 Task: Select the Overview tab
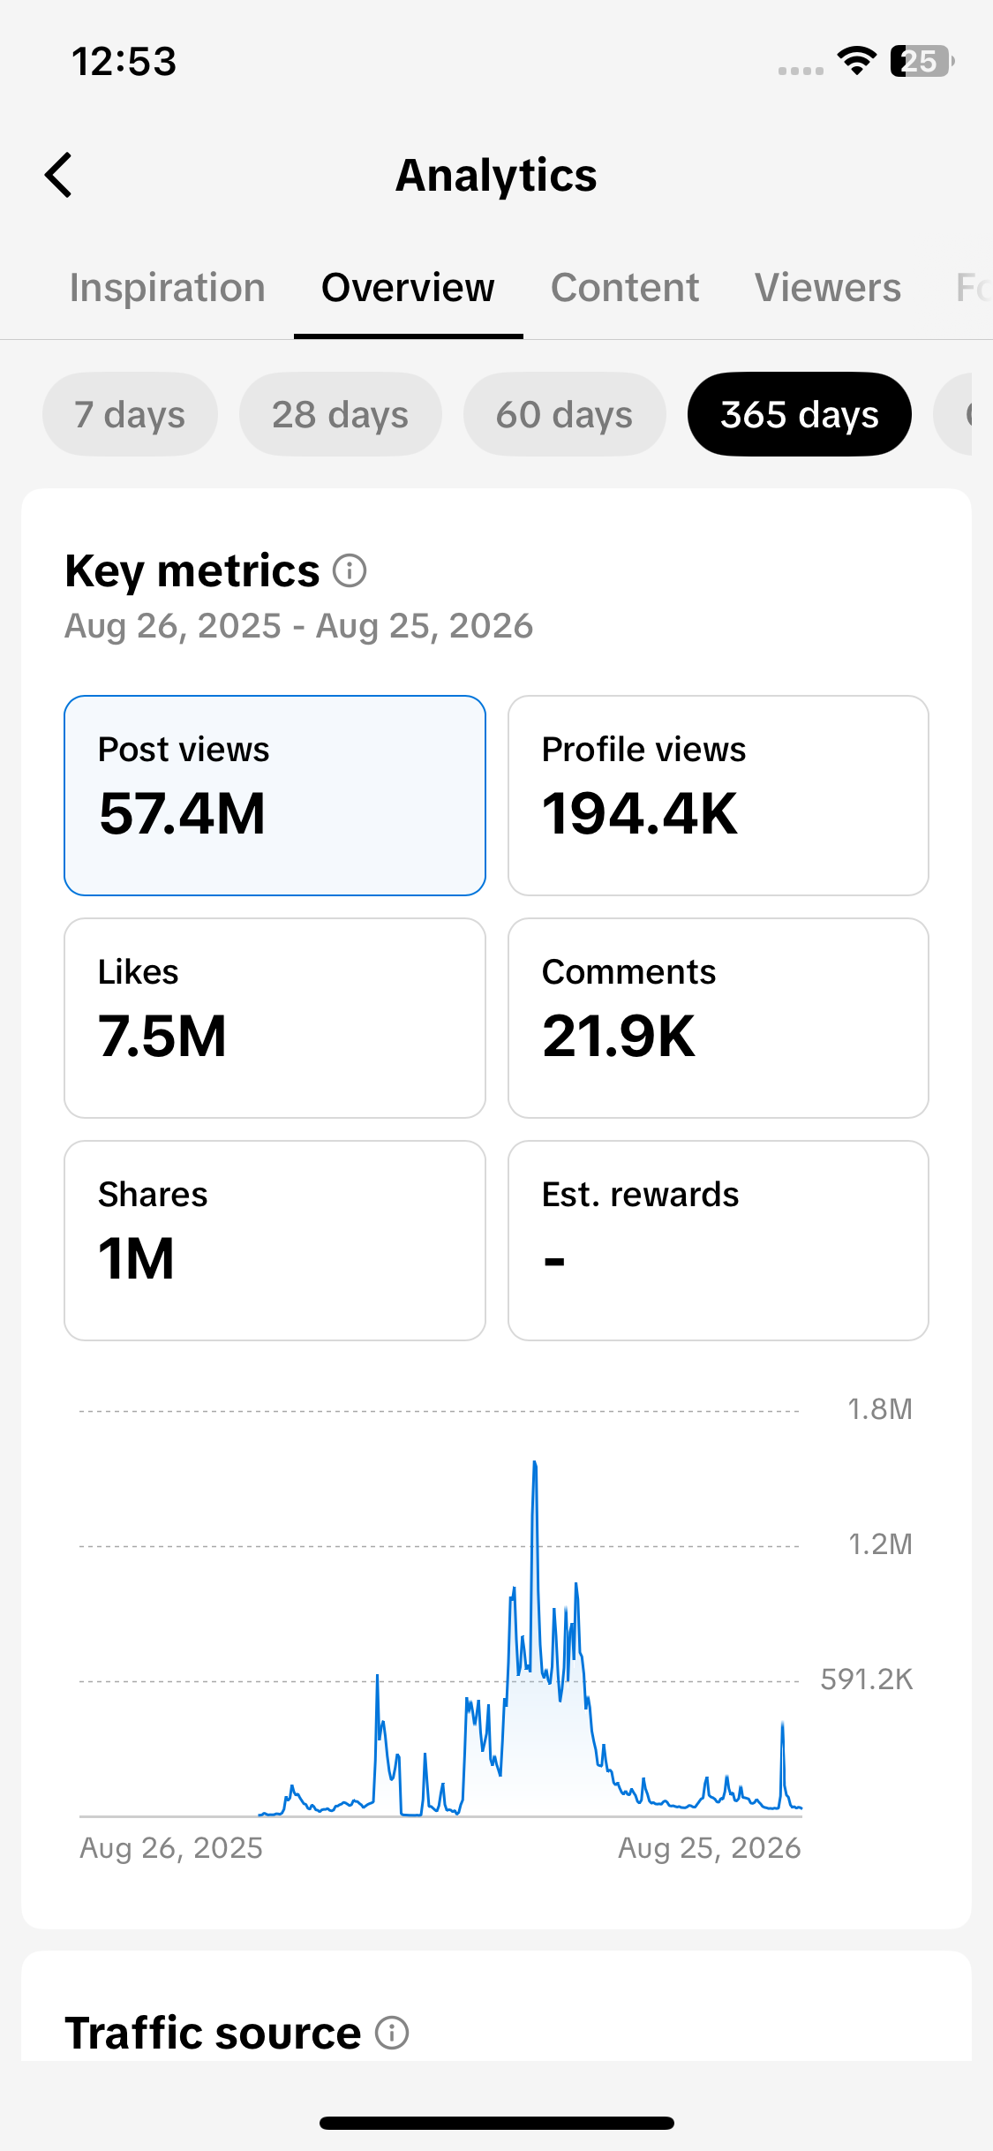(408, 288)
